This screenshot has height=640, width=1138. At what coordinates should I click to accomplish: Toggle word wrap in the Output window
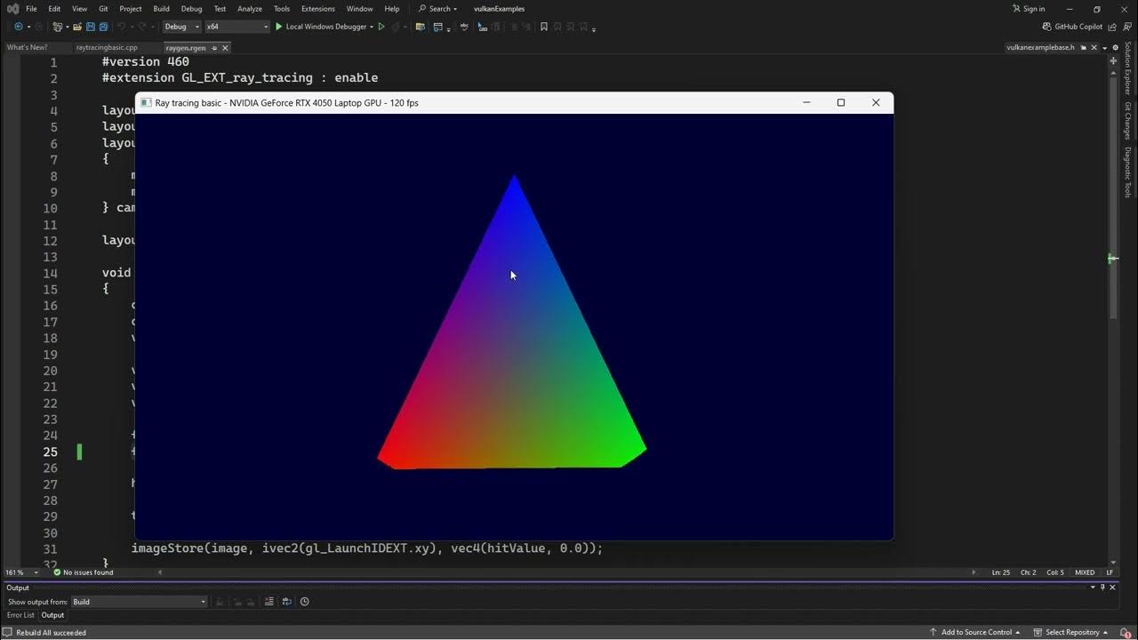click(x=286, y=602)
